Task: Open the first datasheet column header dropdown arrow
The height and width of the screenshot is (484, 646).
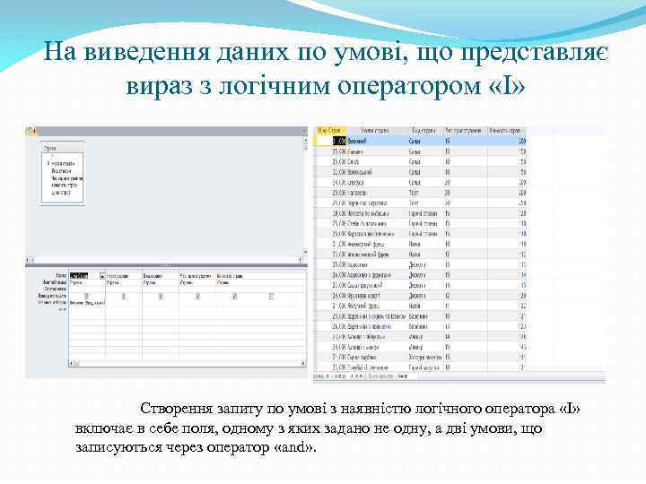Action: tap(343, 131)
